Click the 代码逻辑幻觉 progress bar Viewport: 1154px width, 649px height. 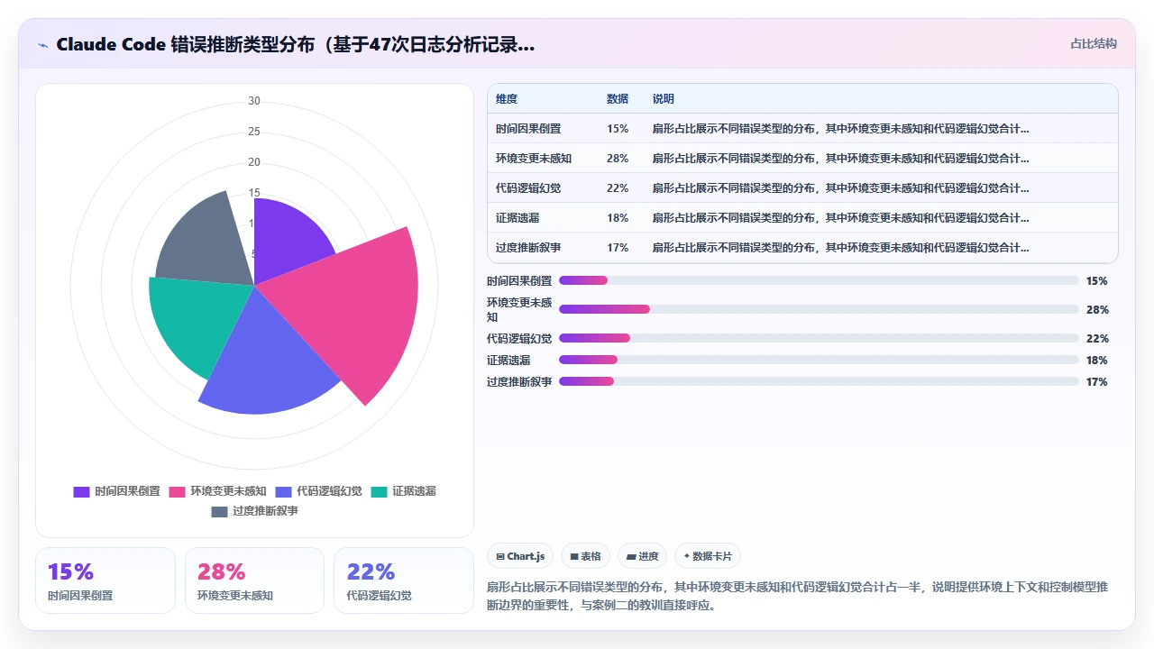coord(819,338)
